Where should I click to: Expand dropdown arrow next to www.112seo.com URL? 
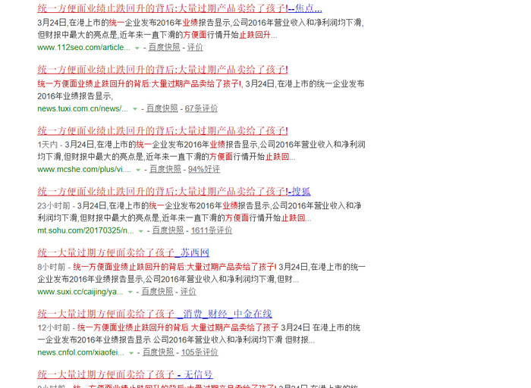[137, 48]
